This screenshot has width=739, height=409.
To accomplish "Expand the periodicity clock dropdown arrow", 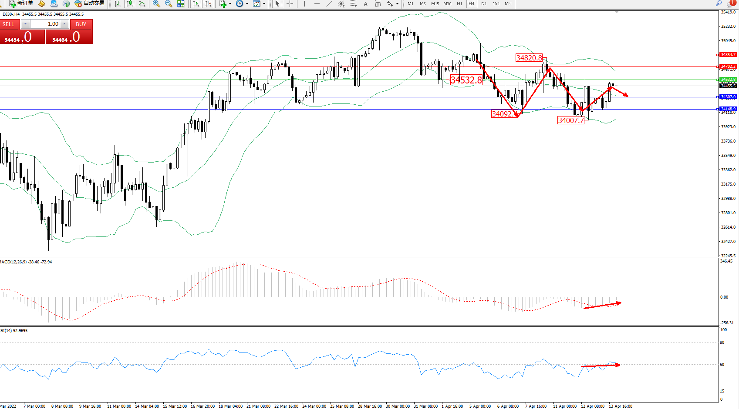I will click(247, 4).
